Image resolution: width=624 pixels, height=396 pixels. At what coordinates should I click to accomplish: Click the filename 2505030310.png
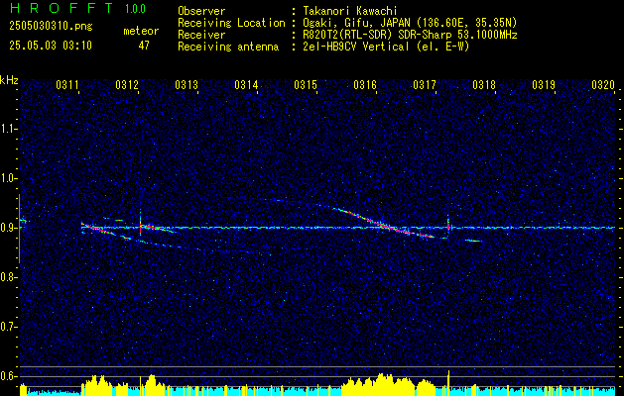tap(51, 27)
